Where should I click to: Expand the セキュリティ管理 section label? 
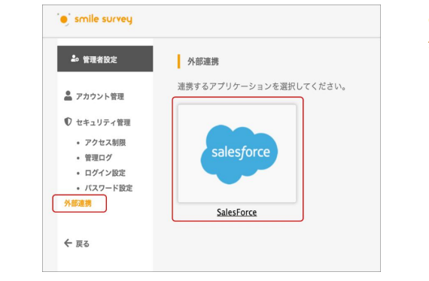click(103, 122)
